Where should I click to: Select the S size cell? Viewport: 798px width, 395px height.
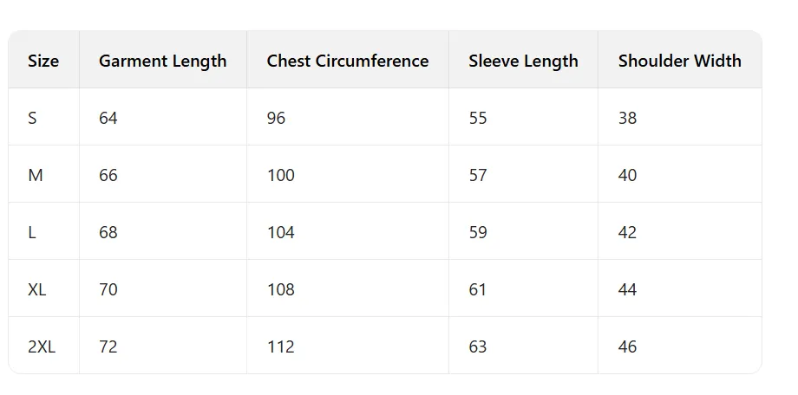(x=32, y=118)
